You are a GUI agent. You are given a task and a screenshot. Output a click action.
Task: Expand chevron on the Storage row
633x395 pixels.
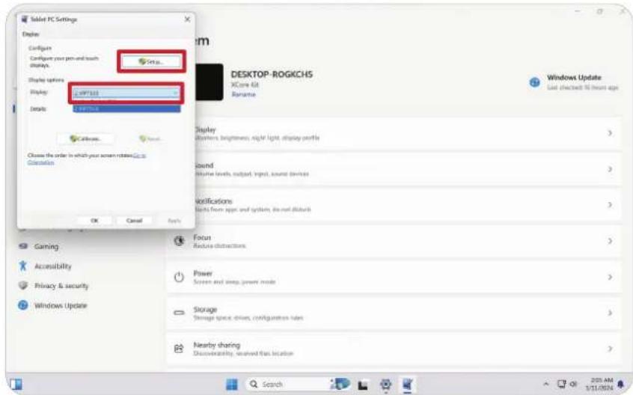tap(610, 313)
